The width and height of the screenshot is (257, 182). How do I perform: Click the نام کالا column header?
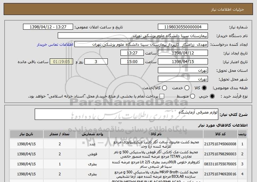coord(156,134)
